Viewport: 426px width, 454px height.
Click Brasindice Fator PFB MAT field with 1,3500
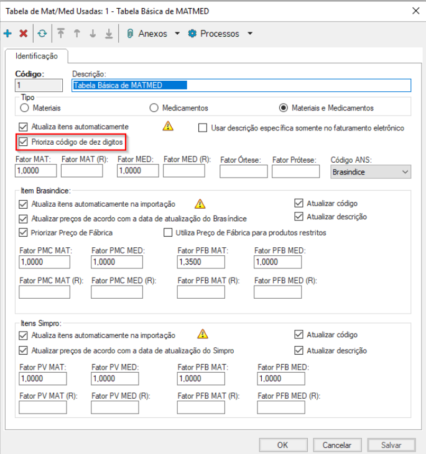click(x=201, y=261)
